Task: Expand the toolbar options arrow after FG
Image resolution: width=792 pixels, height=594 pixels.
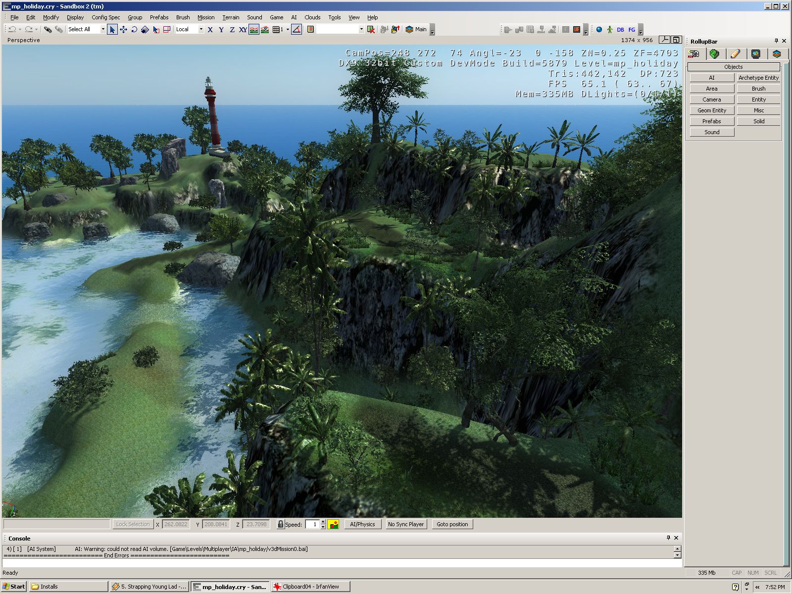Action: point(641,30)
